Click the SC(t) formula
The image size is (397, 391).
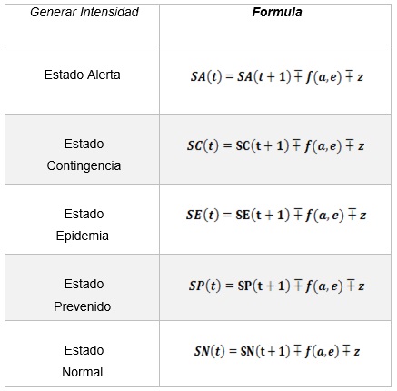click(x=275, y=145)
